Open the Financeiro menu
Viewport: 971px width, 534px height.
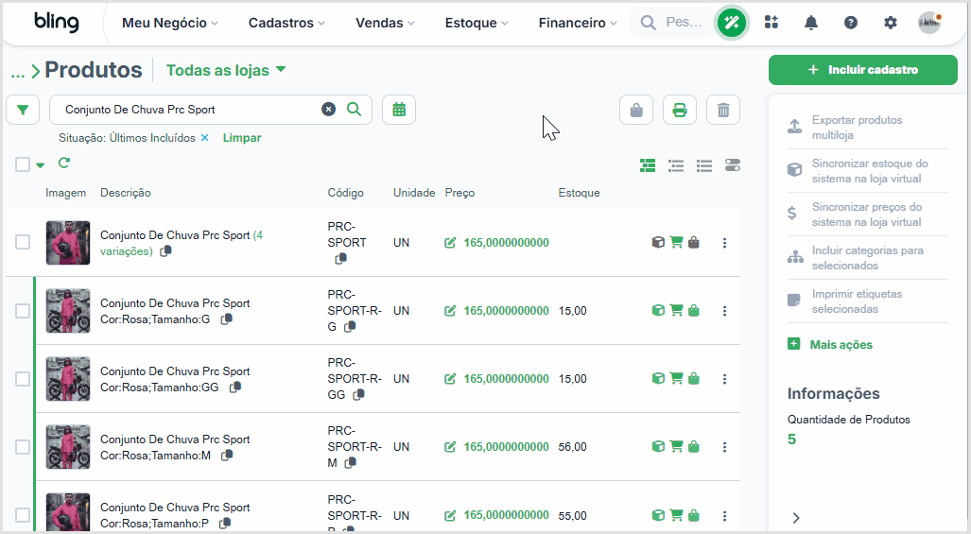point(577,23)
